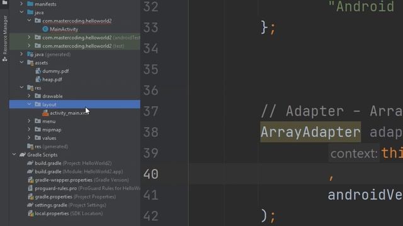The image size is (403, 226).
Task: Open MainActivity in the project tree
Action: coord(64,30)
